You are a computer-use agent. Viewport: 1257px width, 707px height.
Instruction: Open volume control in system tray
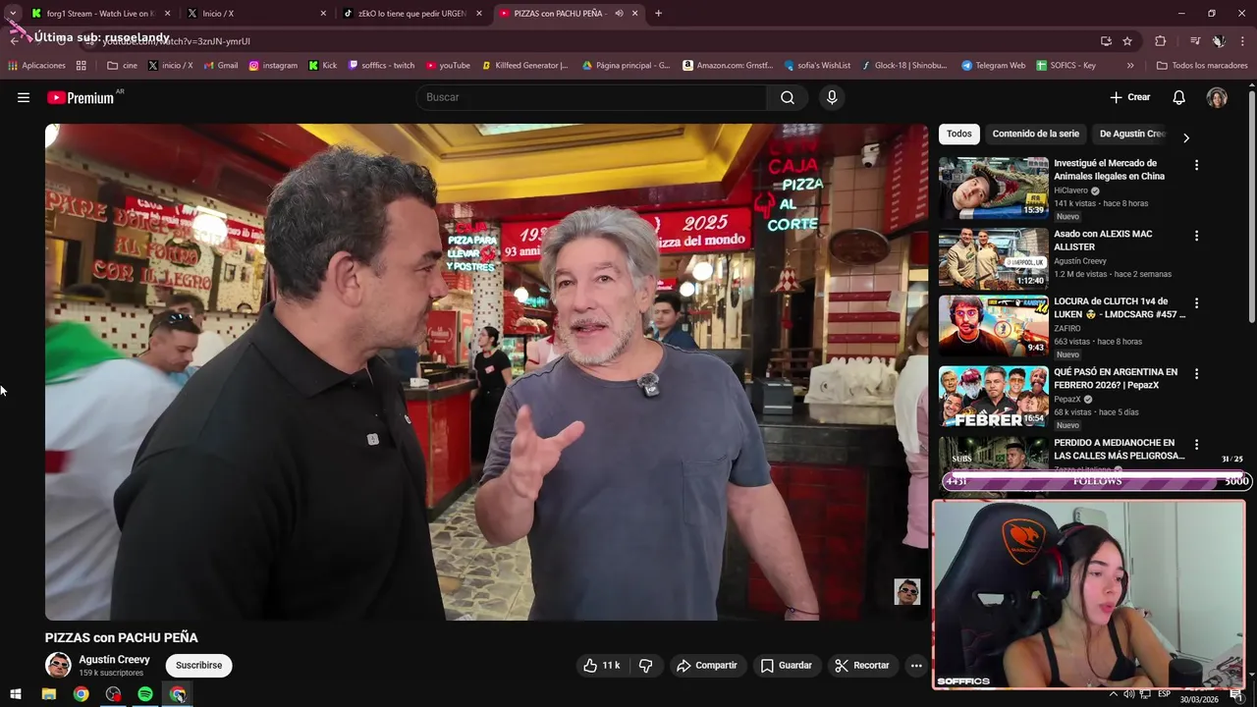[1130, 694]
